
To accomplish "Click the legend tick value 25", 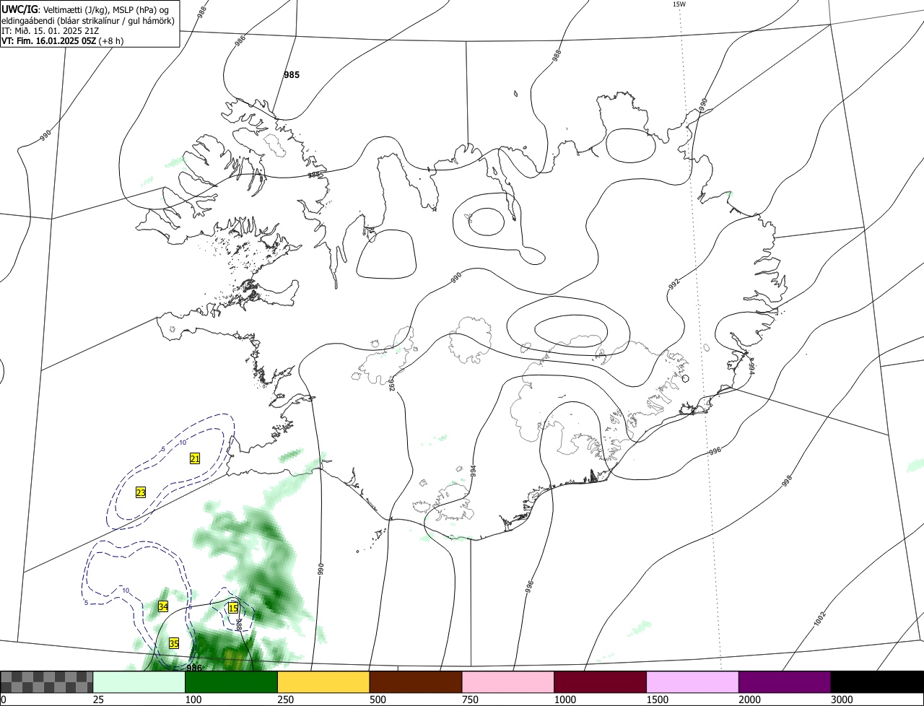I will pyautogui.click(x=98, y=700).
